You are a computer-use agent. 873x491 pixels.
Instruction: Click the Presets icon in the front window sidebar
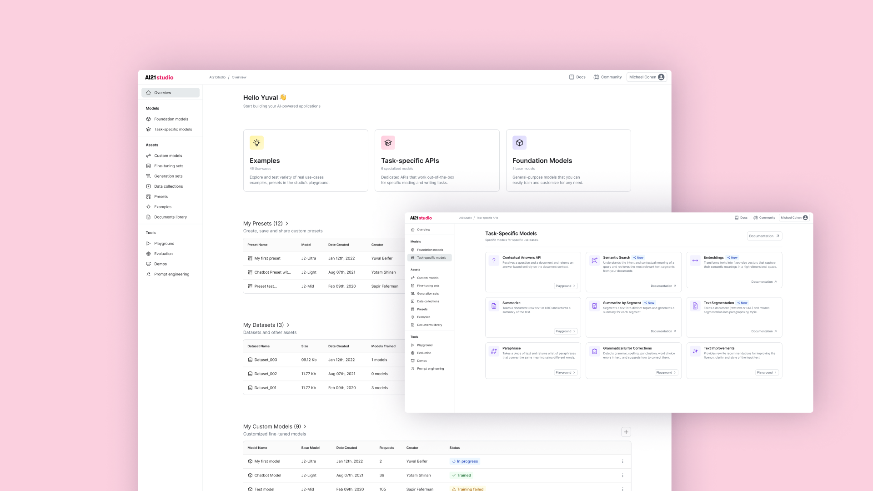413,309
